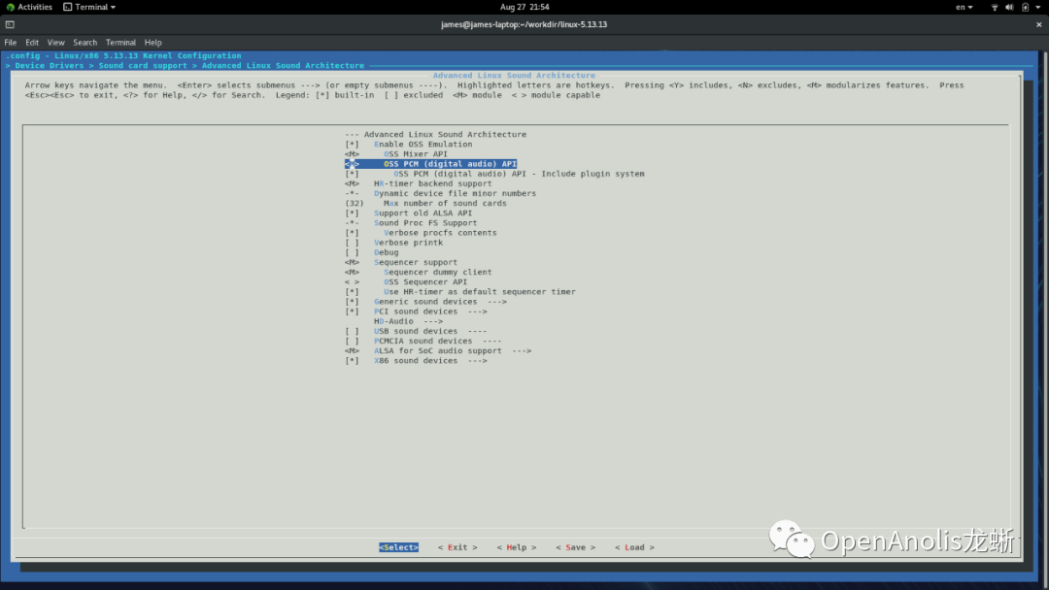This screenshot has height=590, width=1049.
Task: Click the battery status icon
Action: click(x=1025, y=7)
